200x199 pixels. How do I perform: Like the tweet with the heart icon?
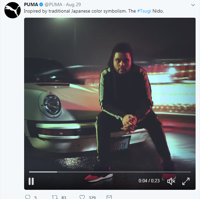pyautogui.click(x=82, y=197)
